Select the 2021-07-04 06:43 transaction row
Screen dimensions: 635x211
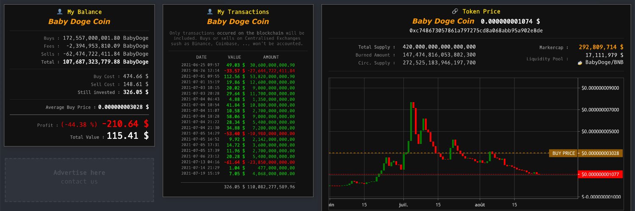pyautogui.click(x=238, y=99)
